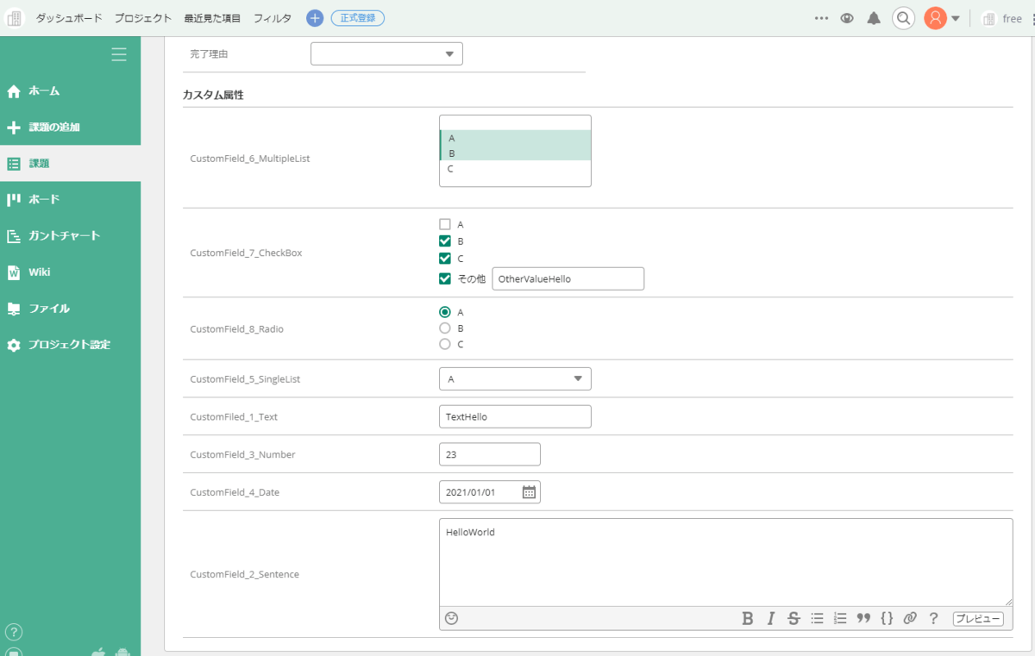Insert a bullet list in the sentence editor
Screen dimensions: 1035x656
pos(817,618)
